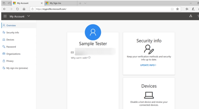Open Devices from the left navigation
This screenshot has height=109, width=199.
coord(10,40)
